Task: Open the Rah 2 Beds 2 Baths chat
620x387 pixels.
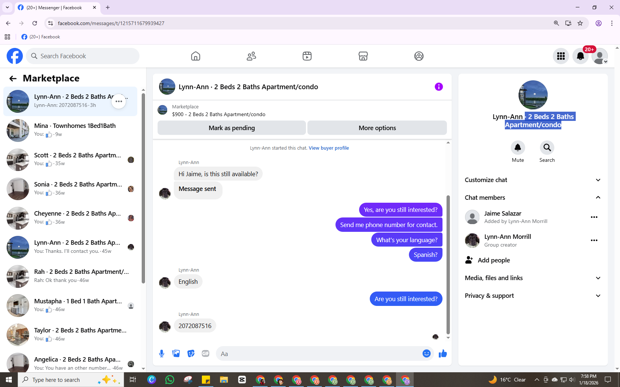Action: point(70,276)
